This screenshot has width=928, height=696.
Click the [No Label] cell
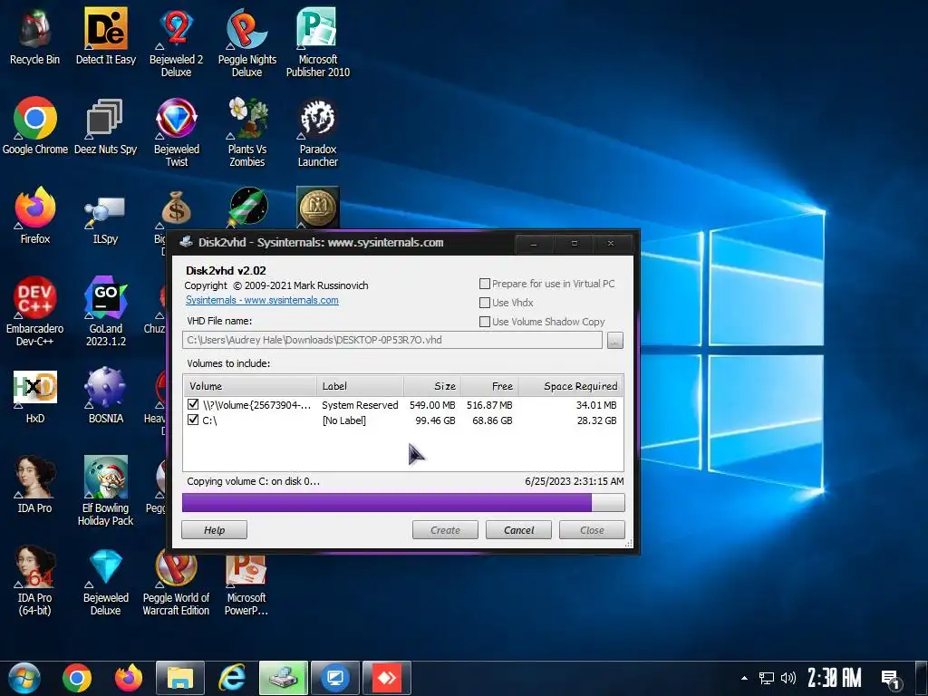(343, 420)
